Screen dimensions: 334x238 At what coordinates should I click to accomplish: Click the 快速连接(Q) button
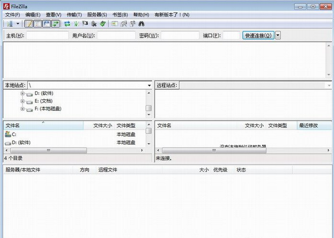258,35
